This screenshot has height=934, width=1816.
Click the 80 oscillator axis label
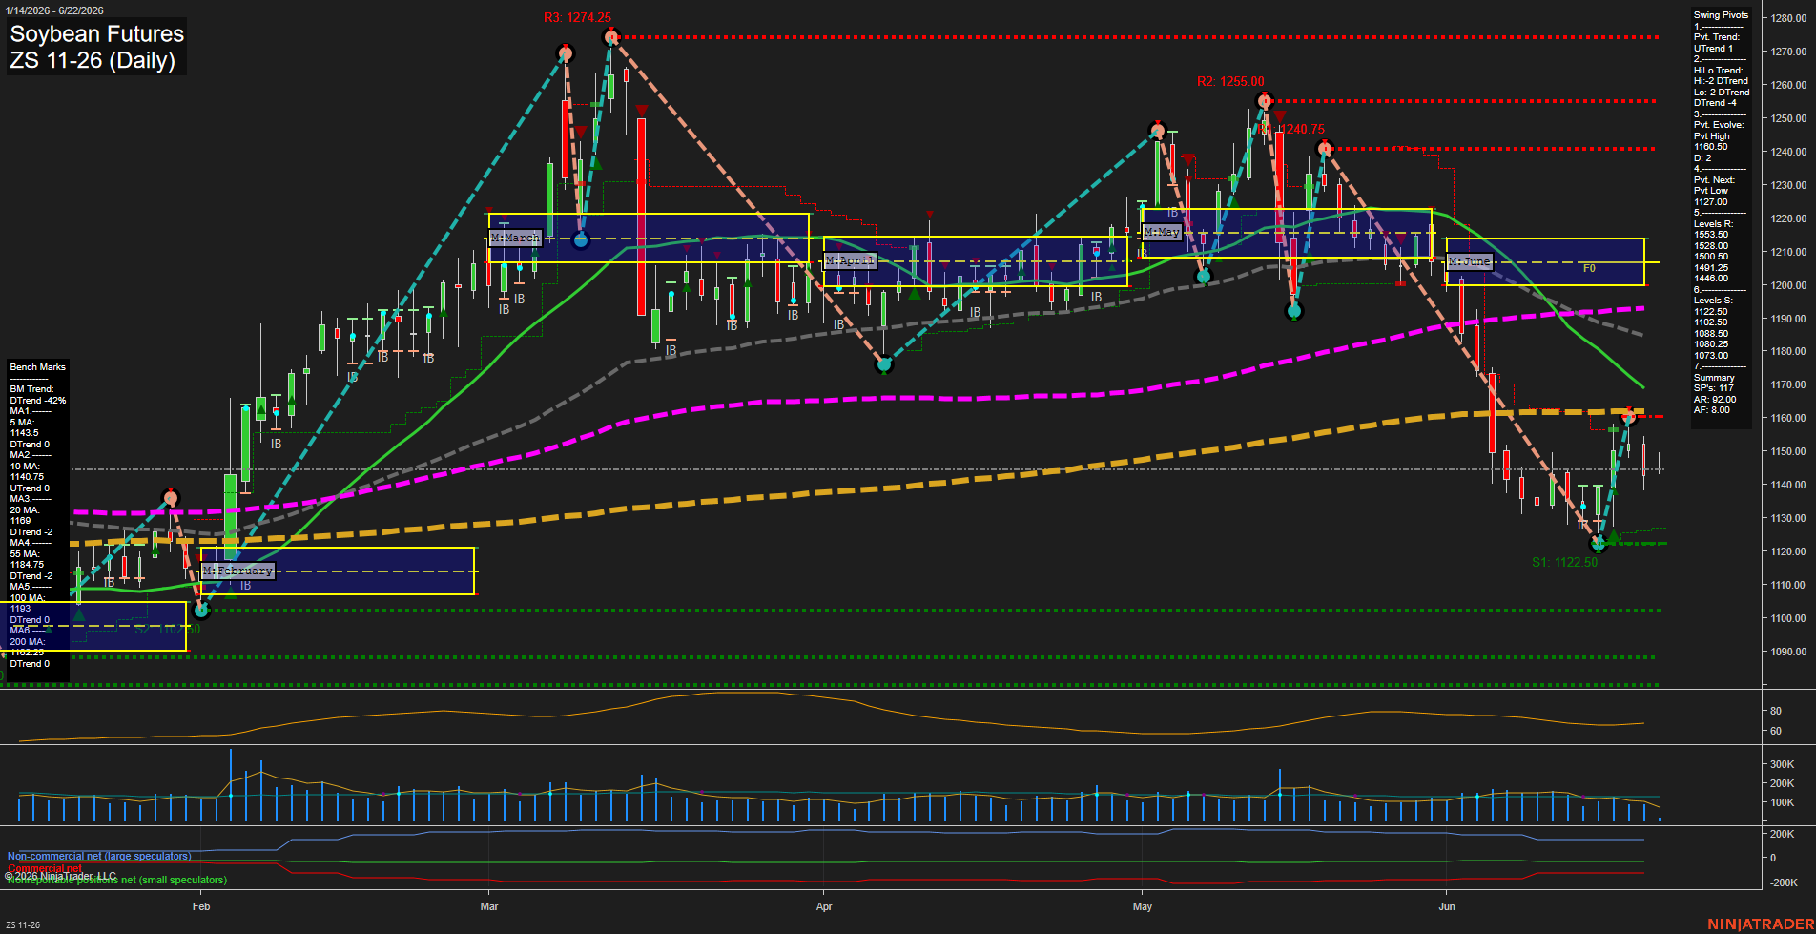[x=1776, y=711]
